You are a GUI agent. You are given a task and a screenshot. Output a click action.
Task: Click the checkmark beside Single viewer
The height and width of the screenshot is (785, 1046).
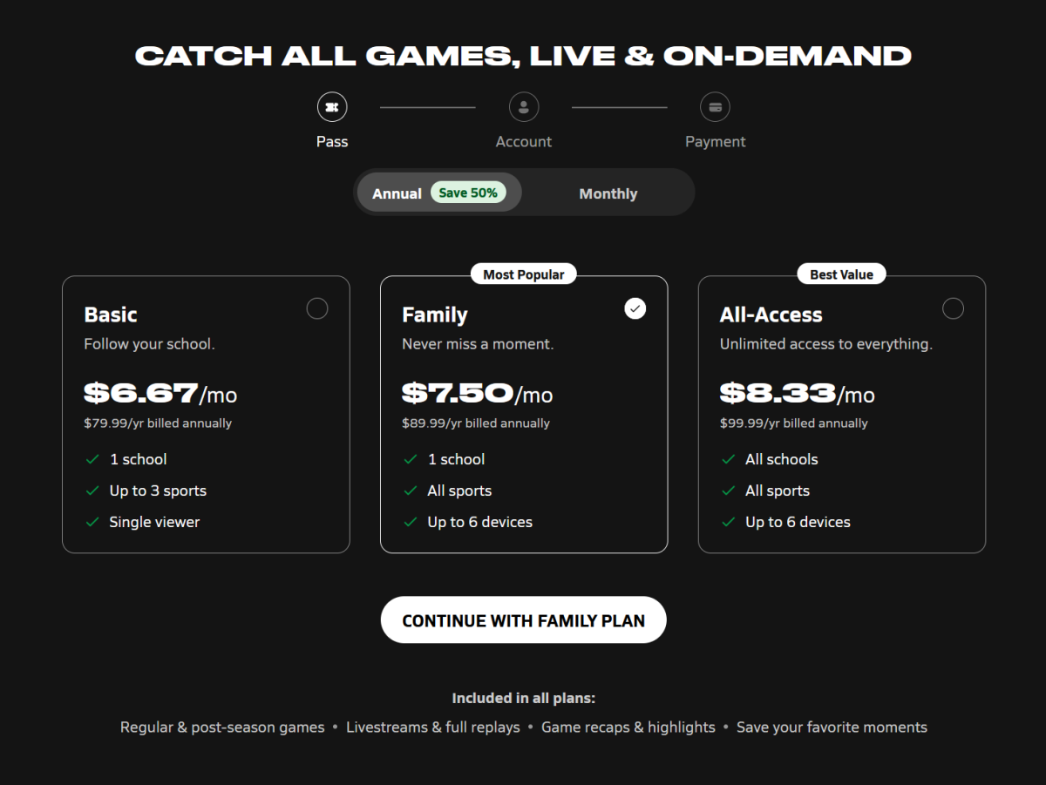pyautogui.click(x=92, y=522)
